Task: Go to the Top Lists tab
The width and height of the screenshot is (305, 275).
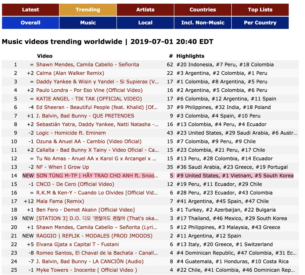Action: (260, 10)
